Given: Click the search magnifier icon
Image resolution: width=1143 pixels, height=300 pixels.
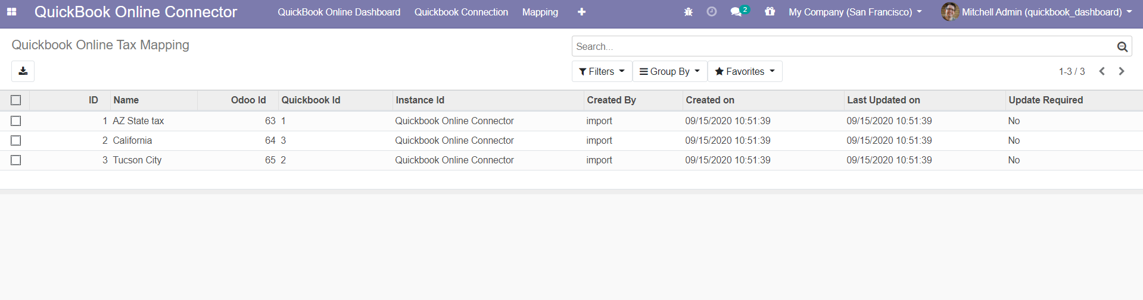Looking at the screenshot, I should point(1122,46).
